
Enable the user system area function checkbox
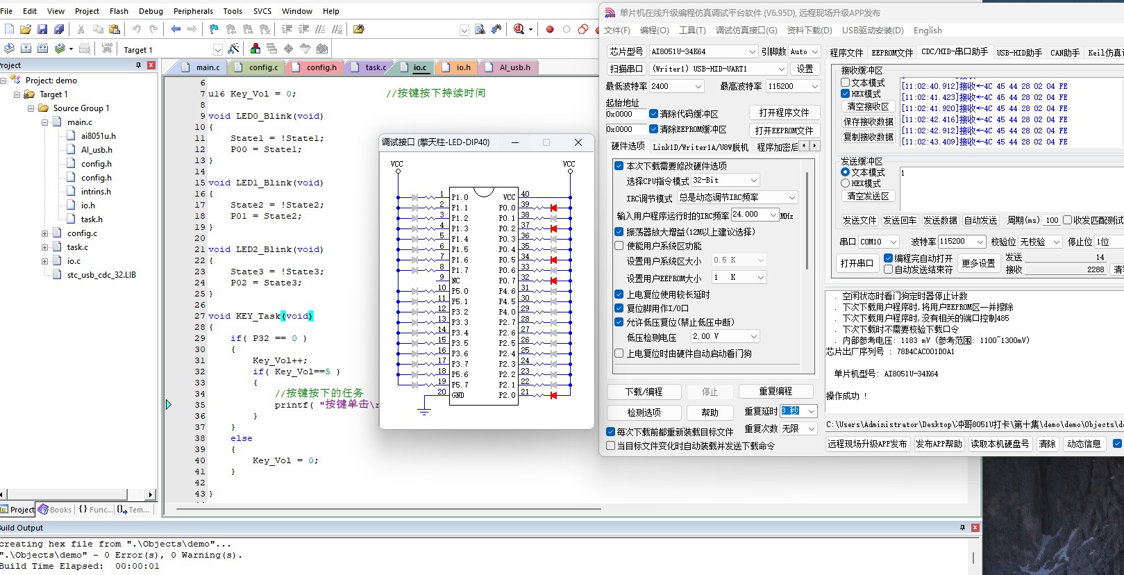pyautogui.click(x=619, y=246)
